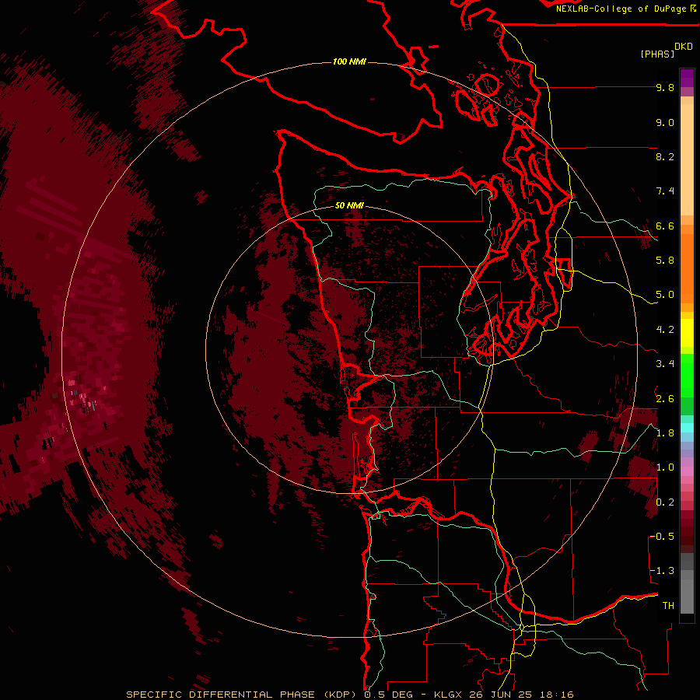Click the KLGX station identifier in caption

pyautogui.click(x=449, y=695)
